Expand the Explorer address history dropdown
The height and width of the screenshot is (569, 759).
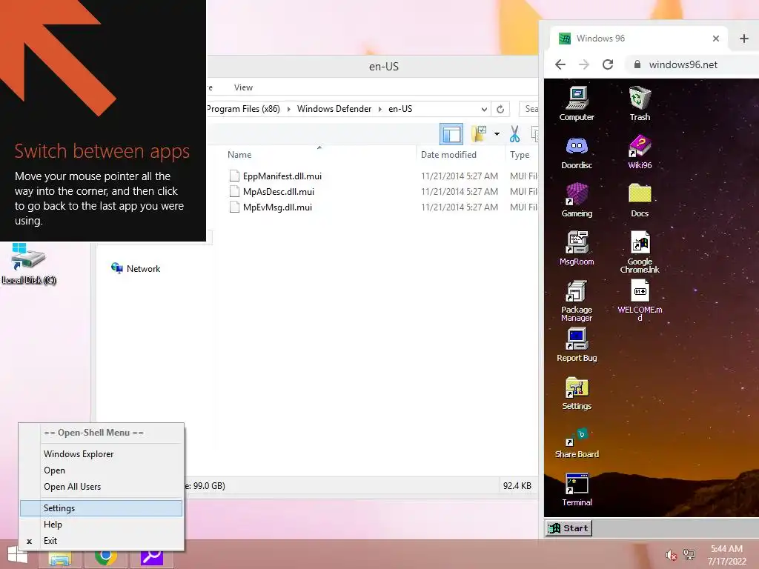[484, 109]
